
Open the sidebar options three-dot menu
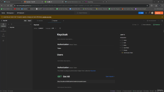(x=31, y=24)
